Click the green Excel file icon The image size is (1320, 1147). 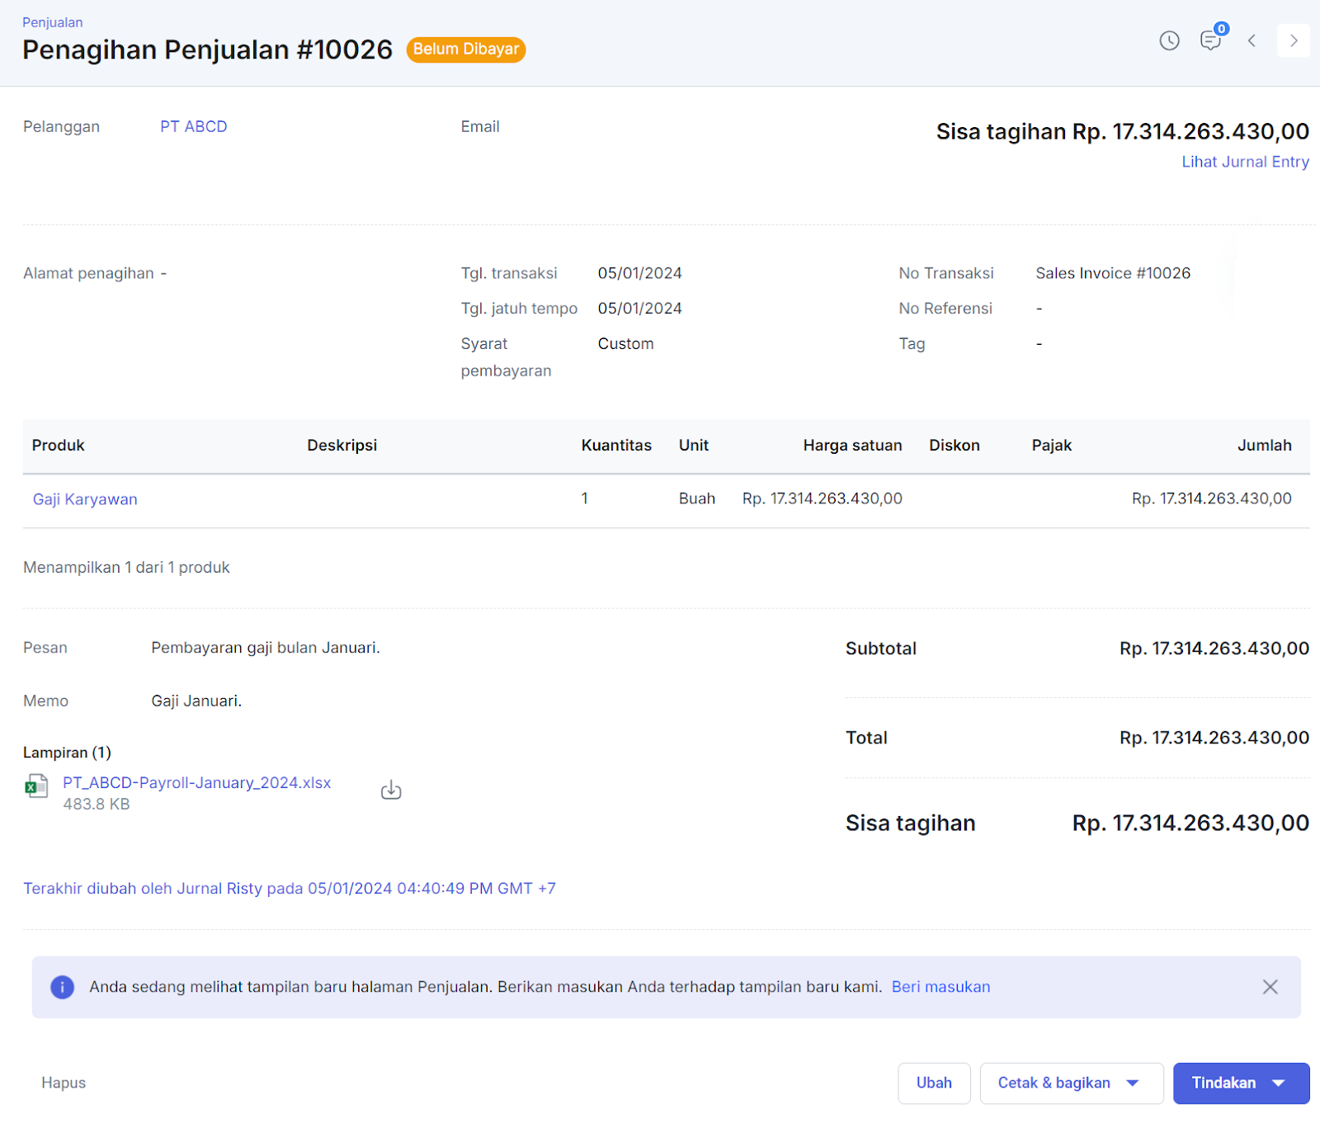[x=36, y=786]
